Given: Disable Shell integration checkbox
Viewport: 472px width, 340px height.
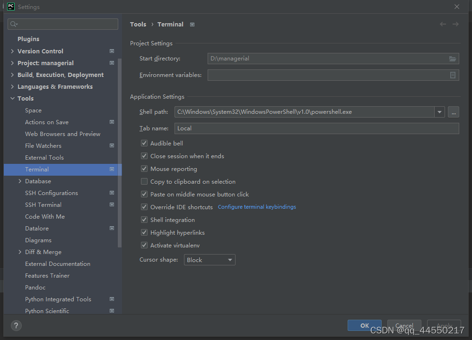Looking at the screenshot, I should 144,220.
